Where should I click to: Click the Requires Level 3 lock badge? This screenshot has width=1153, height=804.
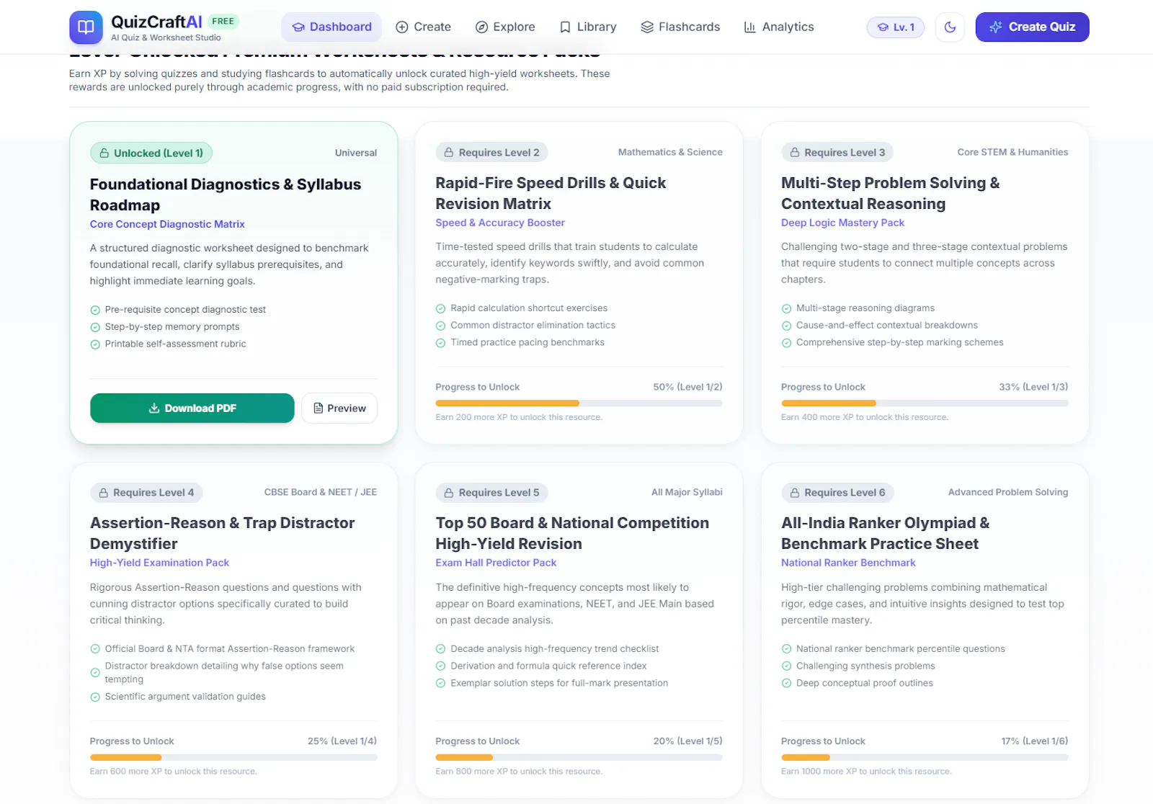[x=837, y=152]
